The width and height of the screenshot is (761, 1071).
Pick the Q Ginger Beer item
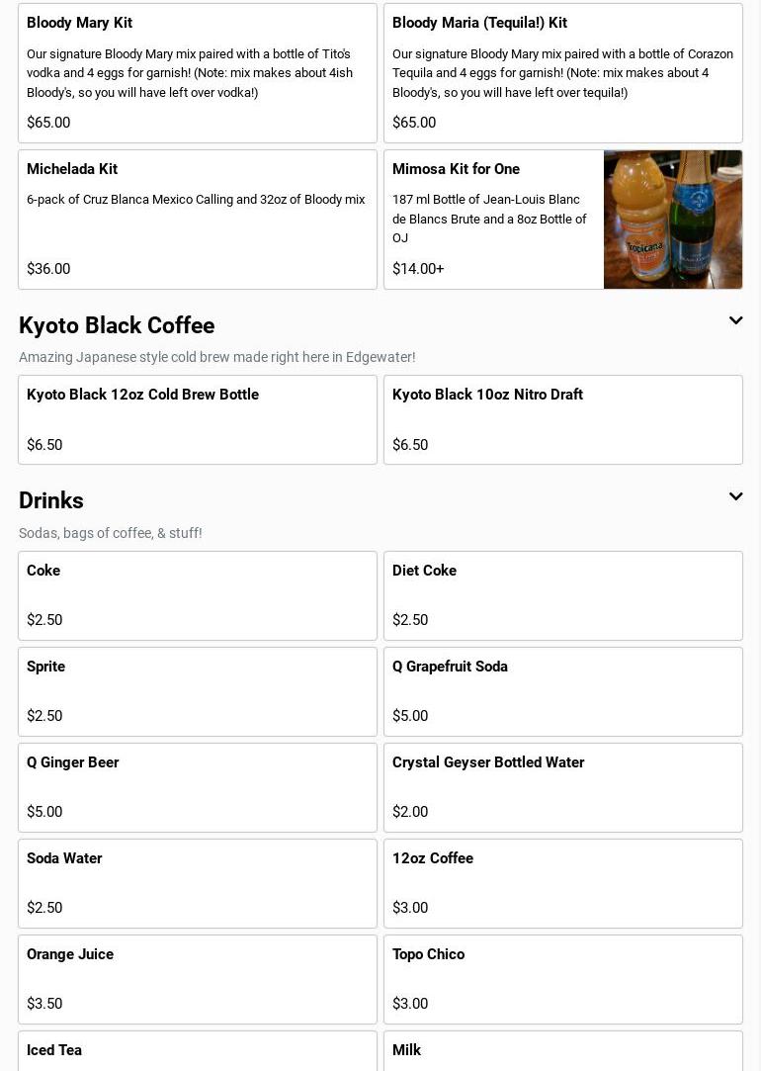click(198, 787)
